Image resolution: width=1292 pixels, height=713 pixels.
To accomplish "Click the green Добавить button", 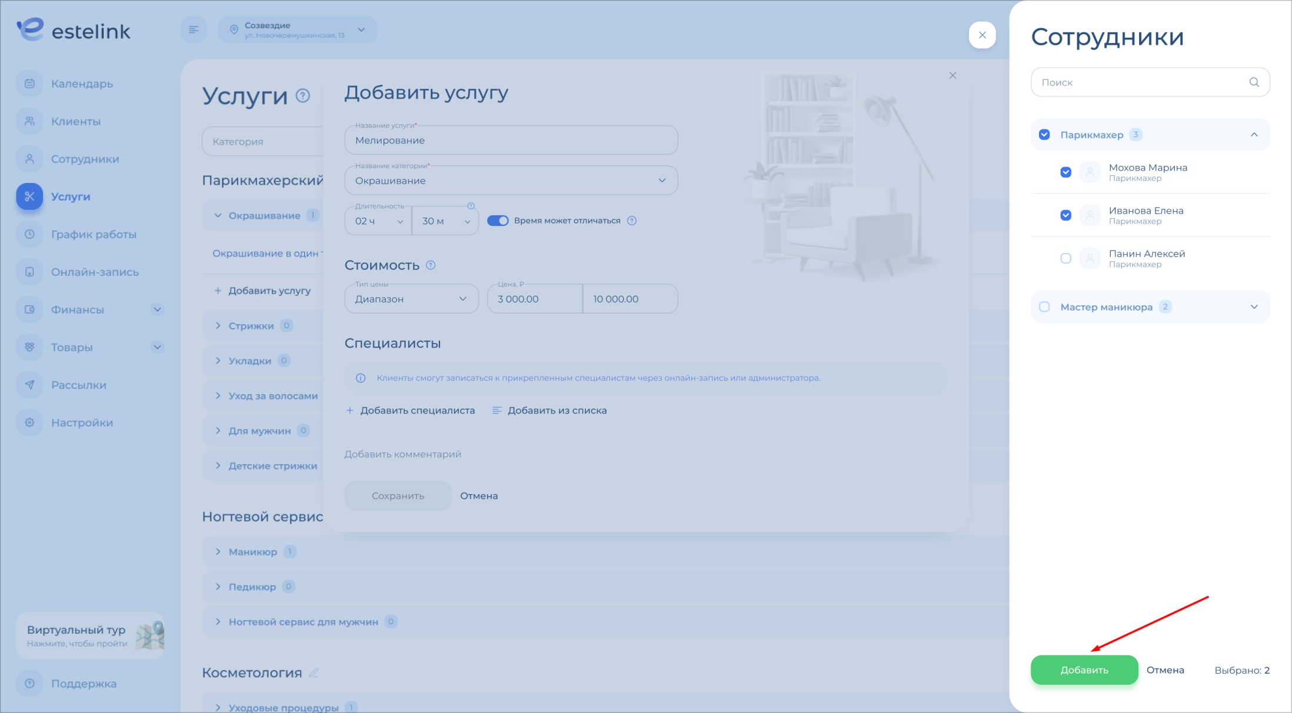I will tap(1084, 670).
